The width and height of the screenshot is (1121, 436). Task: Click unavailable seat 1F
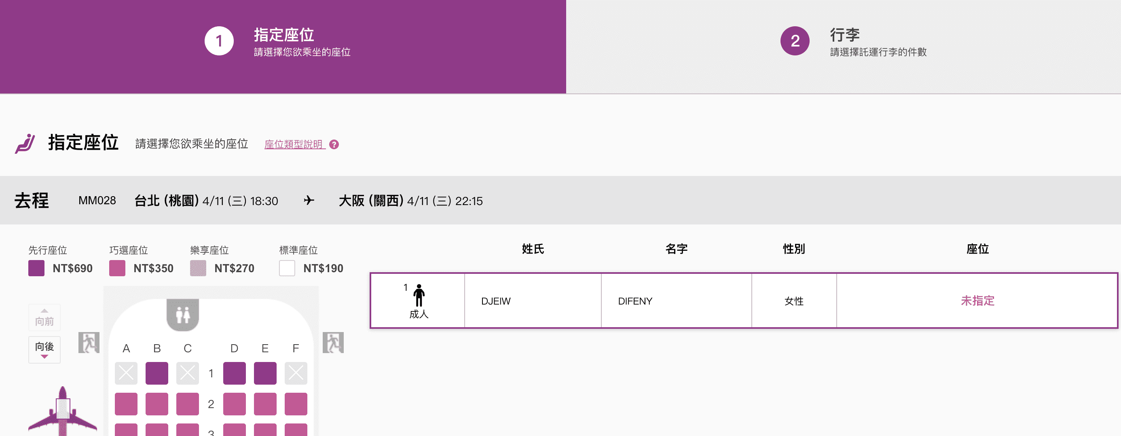(x=296, y=373)
